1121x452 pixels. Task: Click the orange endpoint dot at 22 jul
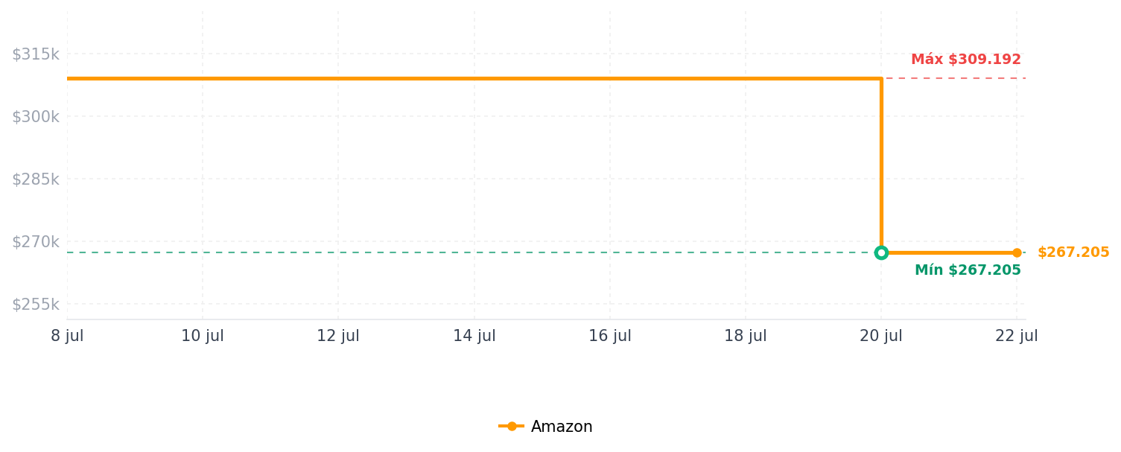[1017, 252]
